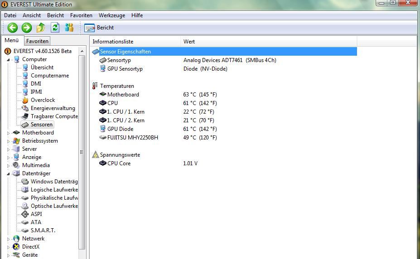Screen dimensions: 420x259
Task: Click the Physikalische Laufwerke icon
Action: (25, 198)
